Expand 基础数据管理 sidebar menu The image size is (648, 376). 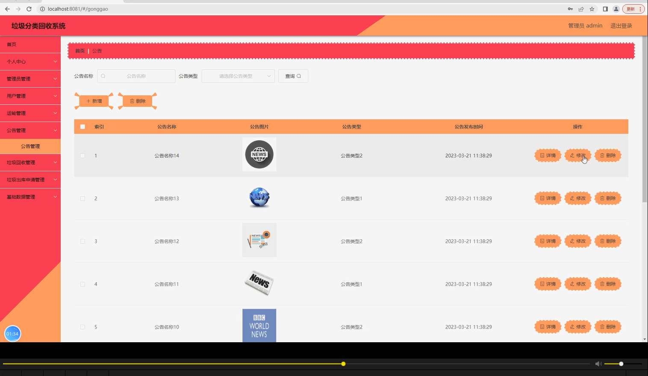tap(30, 197)
